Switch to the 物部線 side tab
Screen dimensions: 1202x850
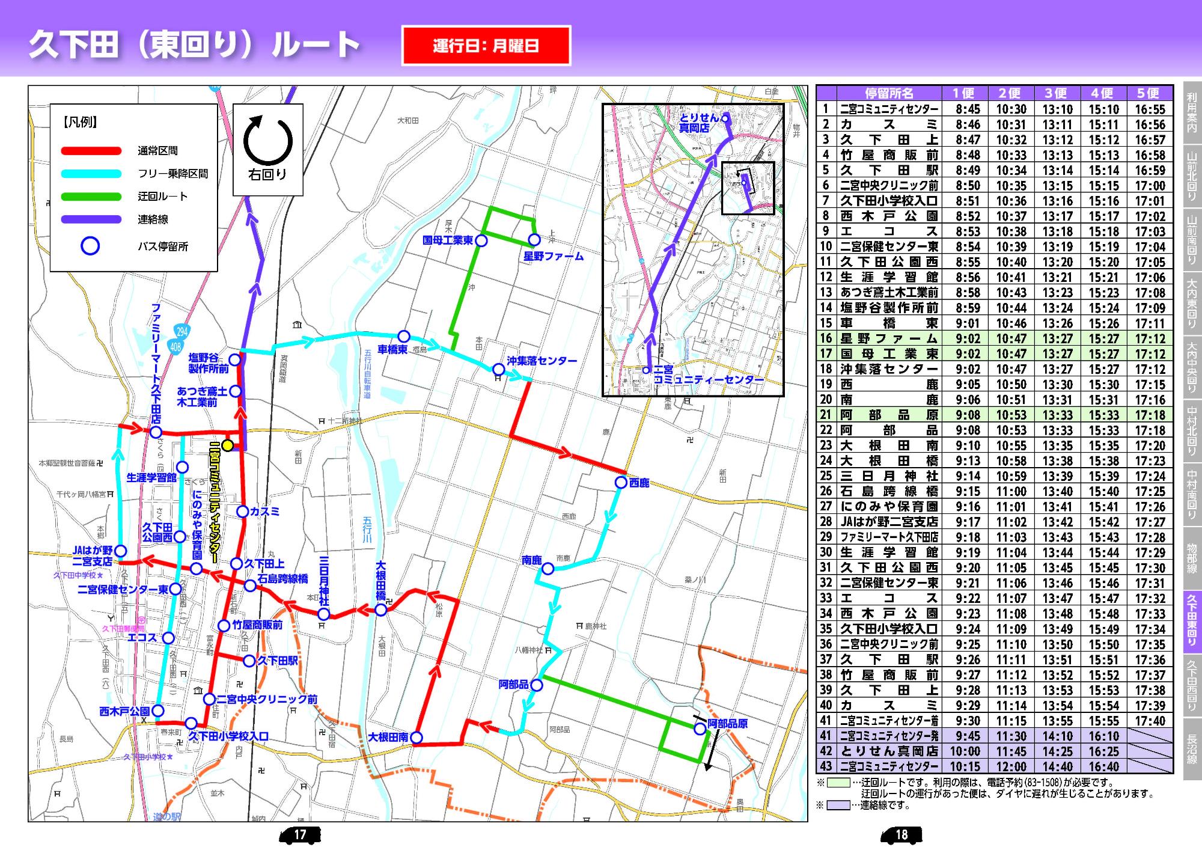click(x=1192, y=558)
